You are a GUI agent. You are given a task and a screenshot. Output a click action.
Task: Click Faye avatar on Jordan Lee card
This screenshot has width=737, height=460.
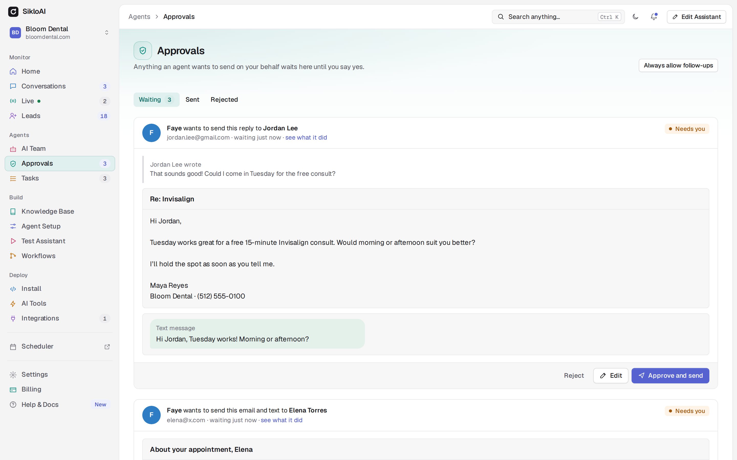pos(151,133)
